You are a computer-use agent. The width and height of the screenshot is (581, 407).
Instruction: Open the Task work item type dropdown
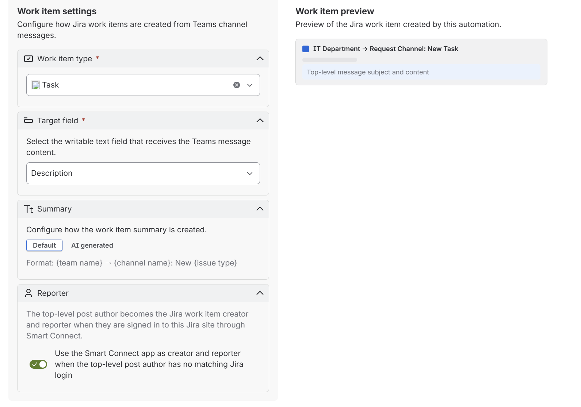250,85
